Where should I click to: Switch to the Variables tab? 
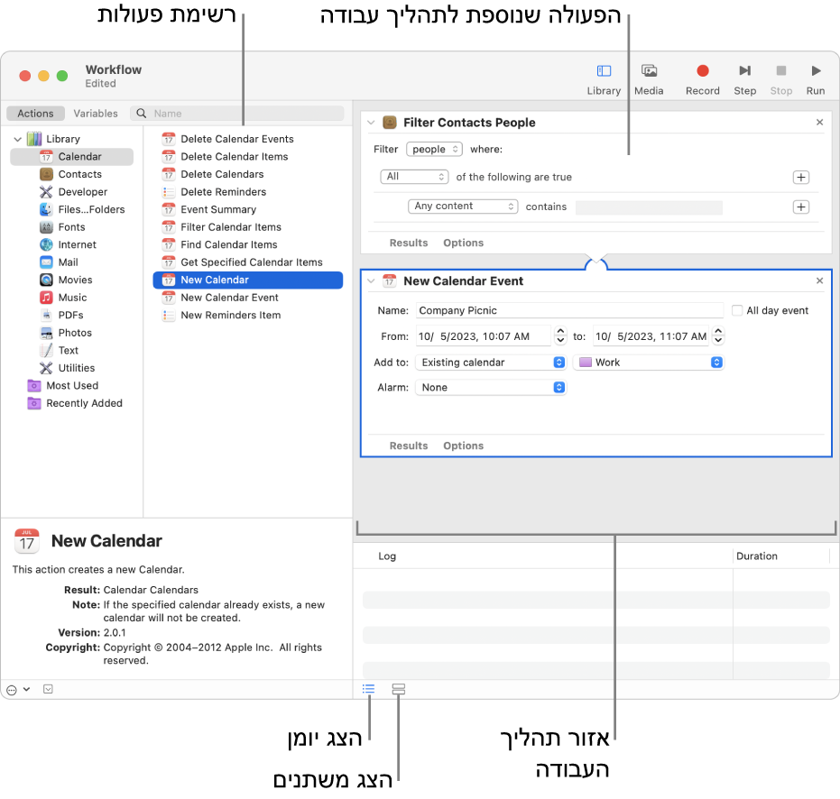pyautogui.click(x=96, y=114)
